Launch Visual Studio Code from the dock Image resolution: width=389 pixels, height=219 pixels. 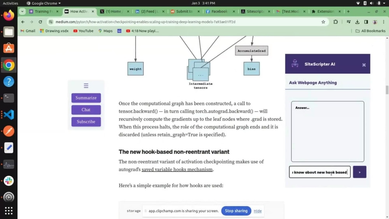click(9, 115)
